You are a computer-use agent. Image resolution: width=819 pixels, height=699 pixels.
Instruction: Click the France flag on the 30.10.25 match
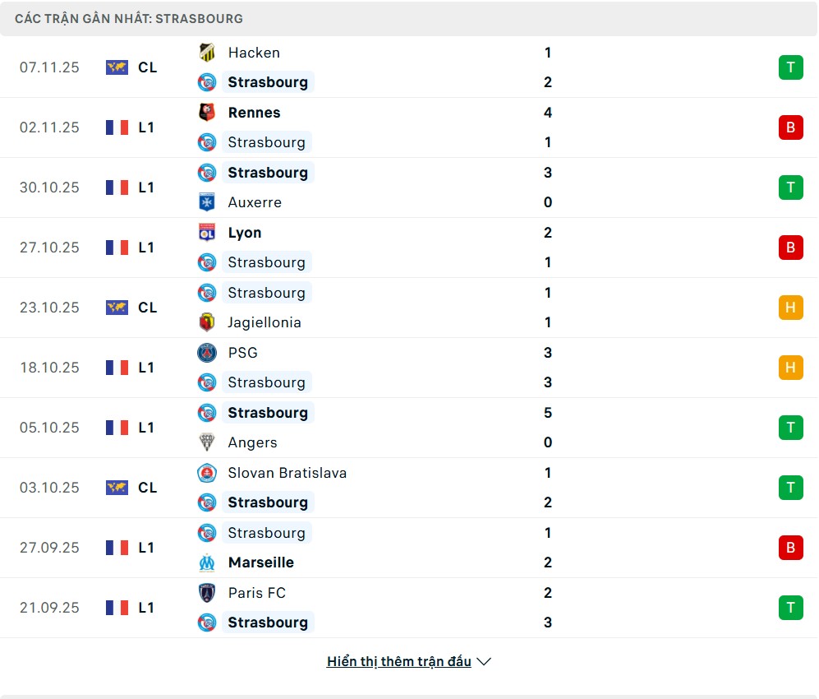coord(117,187)
